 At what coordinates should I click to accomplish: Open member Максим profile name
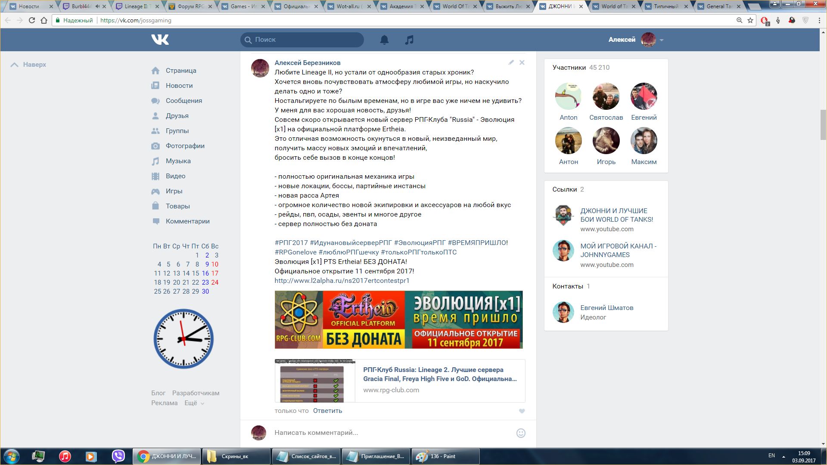pos(644,162)
